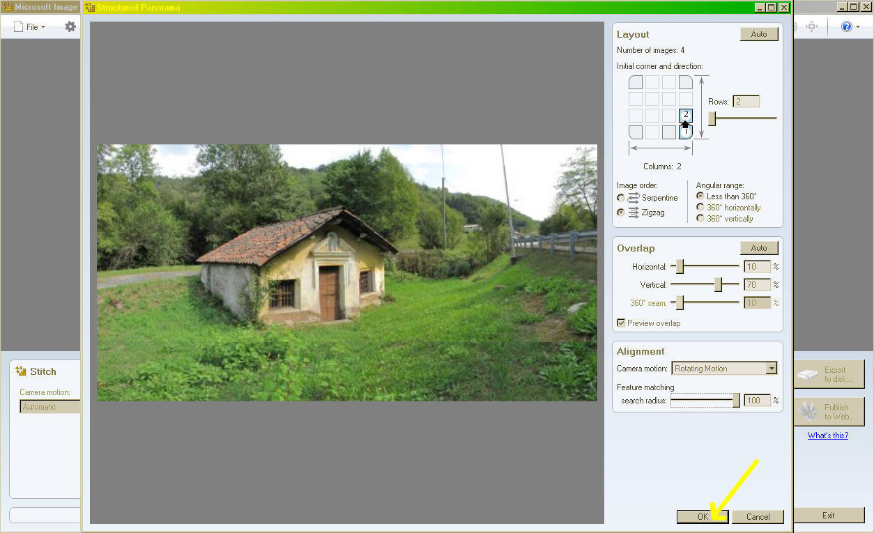
Task: Select the bottom-left starting corner cell
Action: [636, 132]
